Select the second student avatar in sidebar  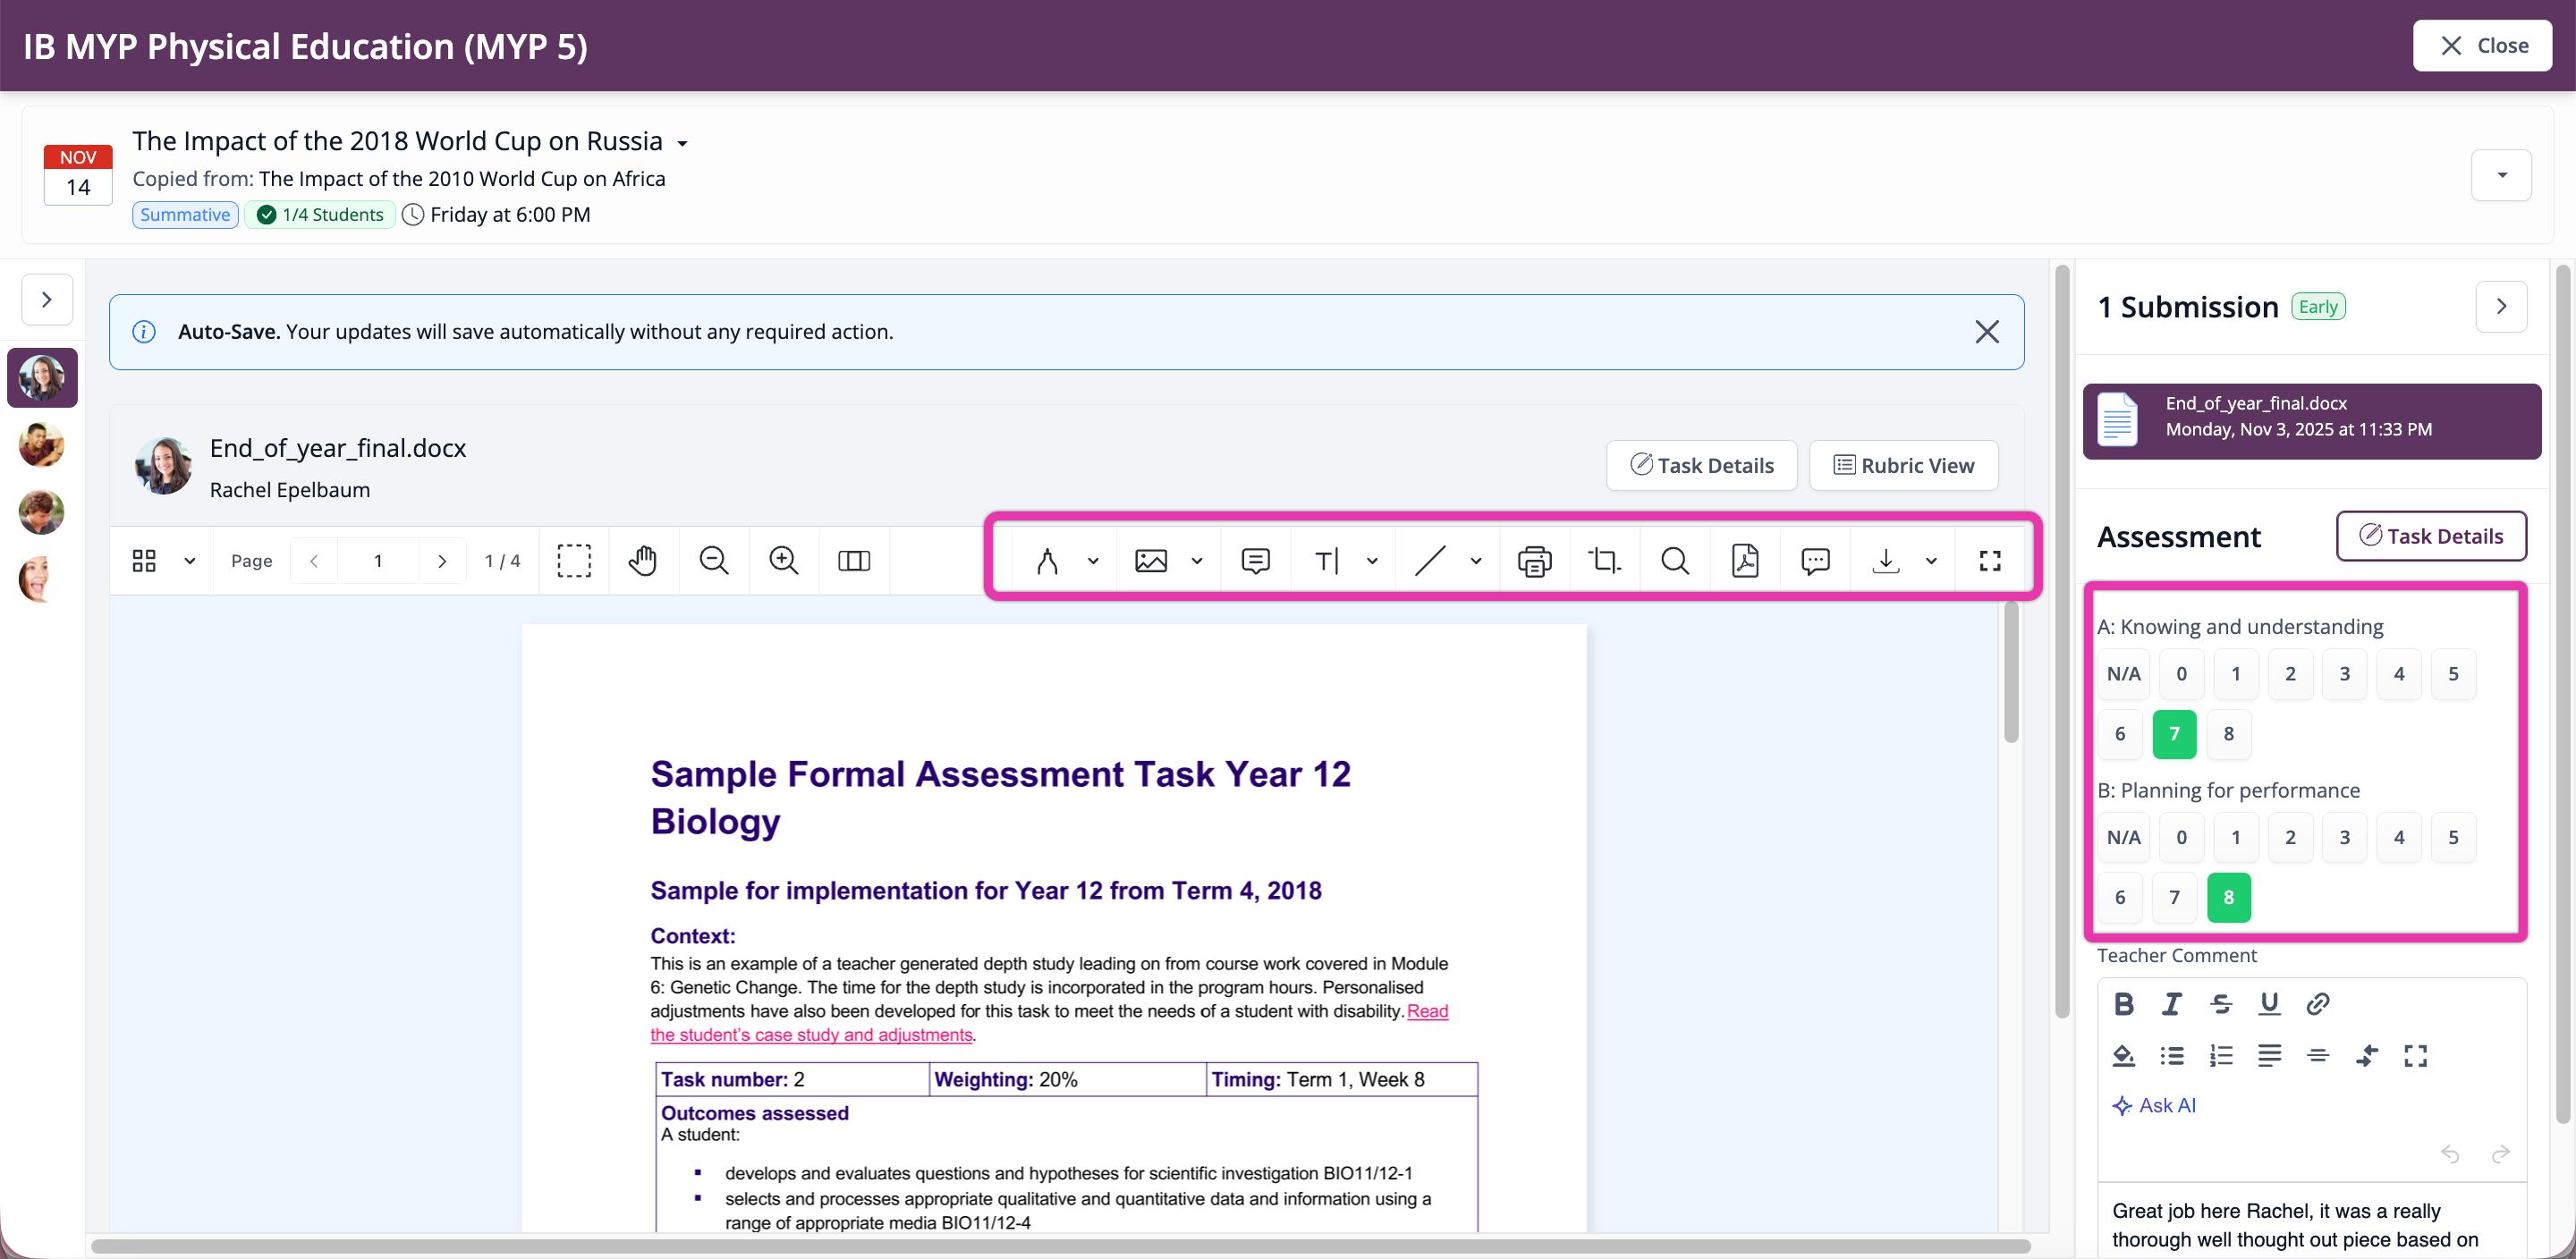click(41, 444)
